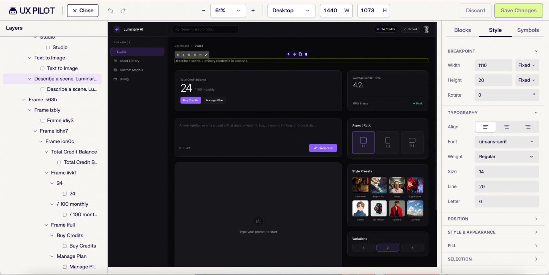Delete the selected element with the trash icon
The image size is (549, 275).
306,54
